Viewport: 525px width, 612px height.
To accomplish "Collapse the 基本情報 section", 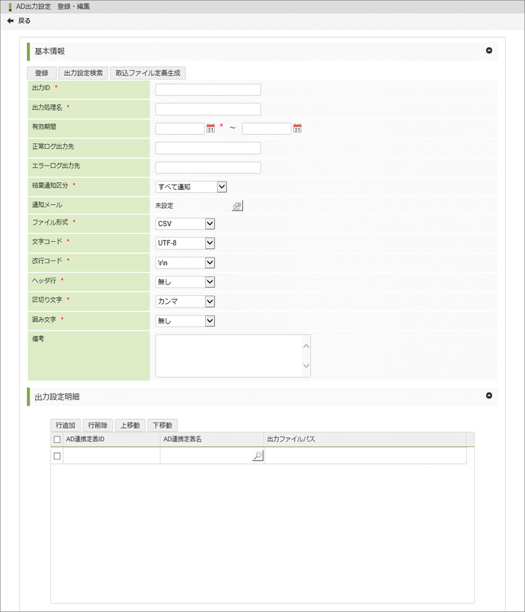I will 489,51.
